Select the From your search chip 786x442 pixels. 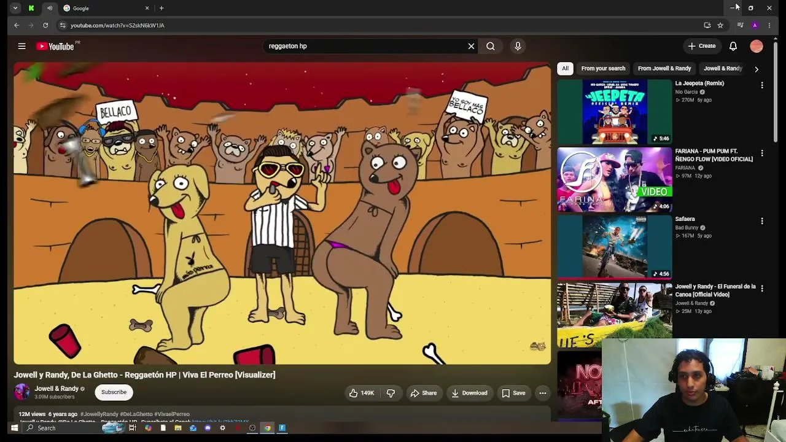coord(603,69)
